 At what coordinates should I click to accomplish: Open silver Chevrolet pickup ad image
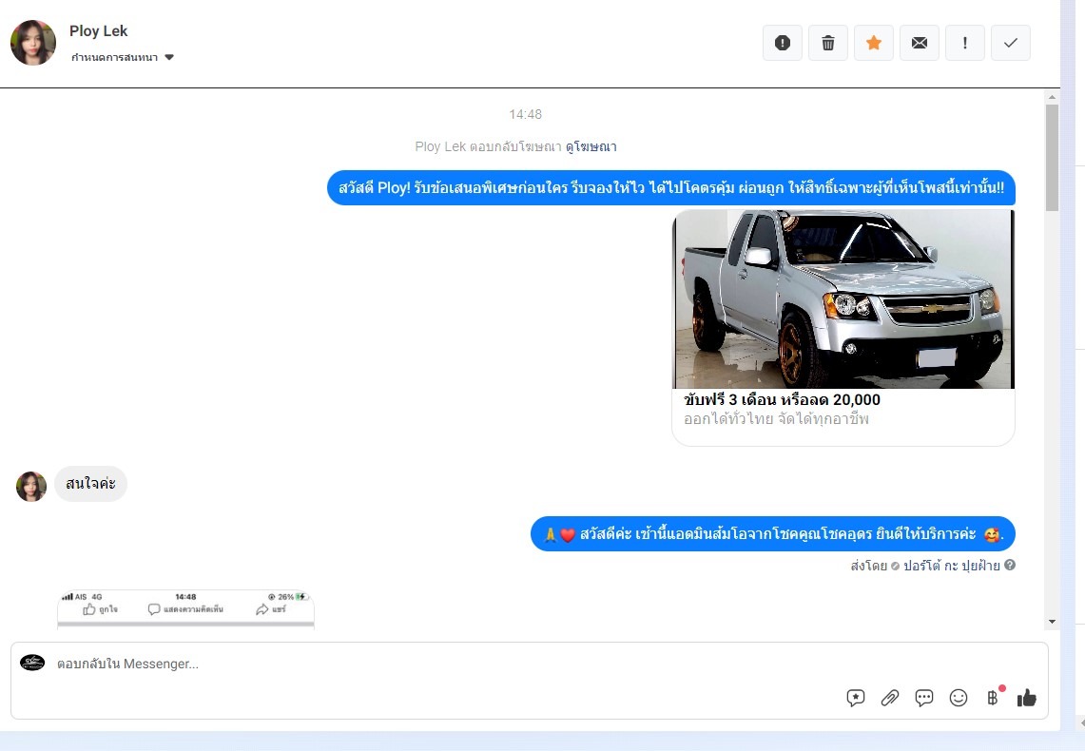coord(843,298)
